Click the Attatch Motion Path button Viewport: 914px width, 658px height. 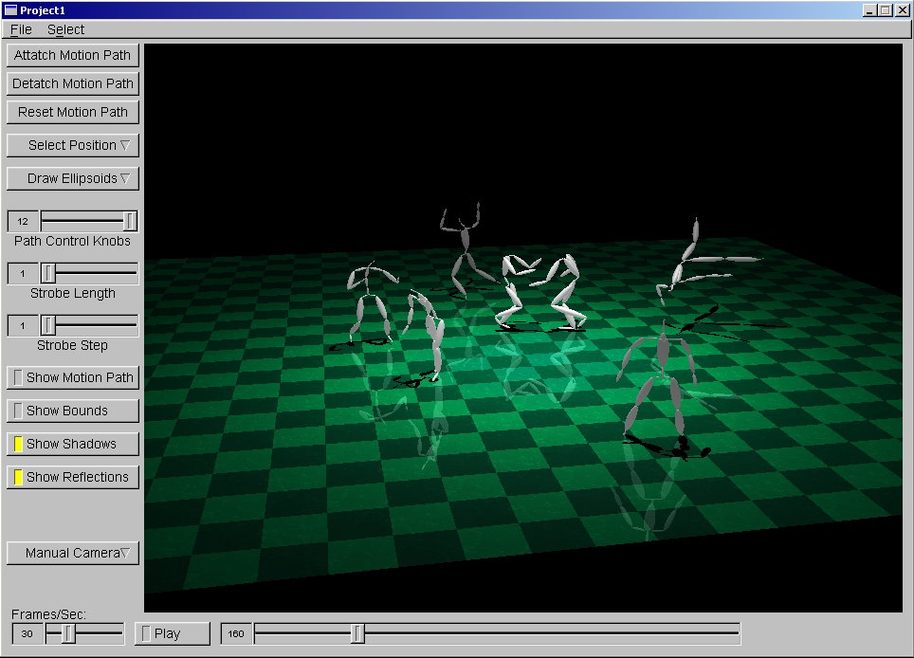point(72,54)
